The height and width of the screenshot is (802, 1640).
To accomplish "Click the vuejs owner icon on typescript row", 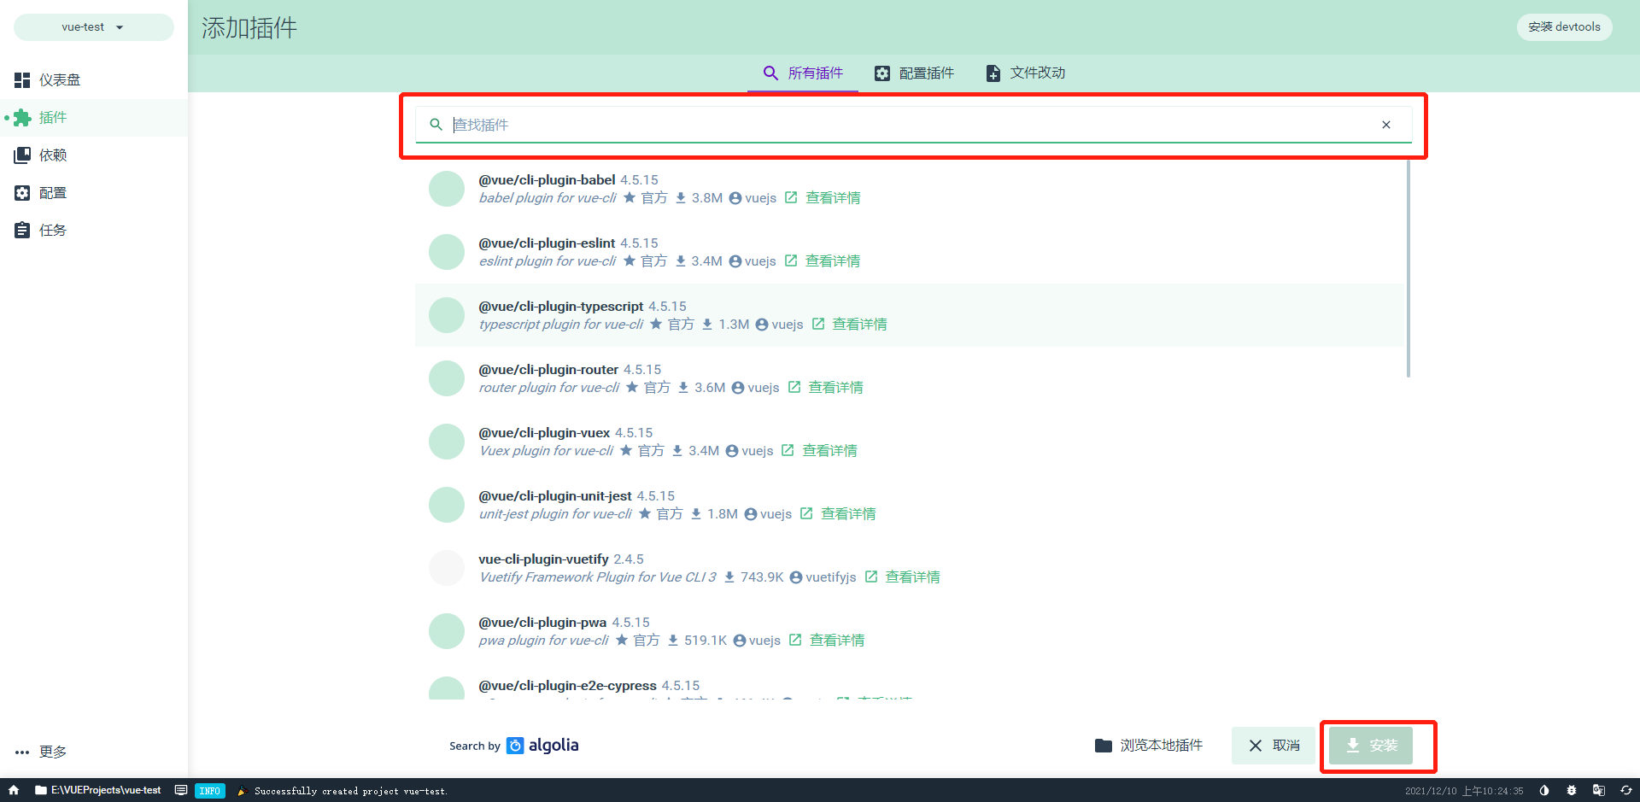I will coord(762,325).
